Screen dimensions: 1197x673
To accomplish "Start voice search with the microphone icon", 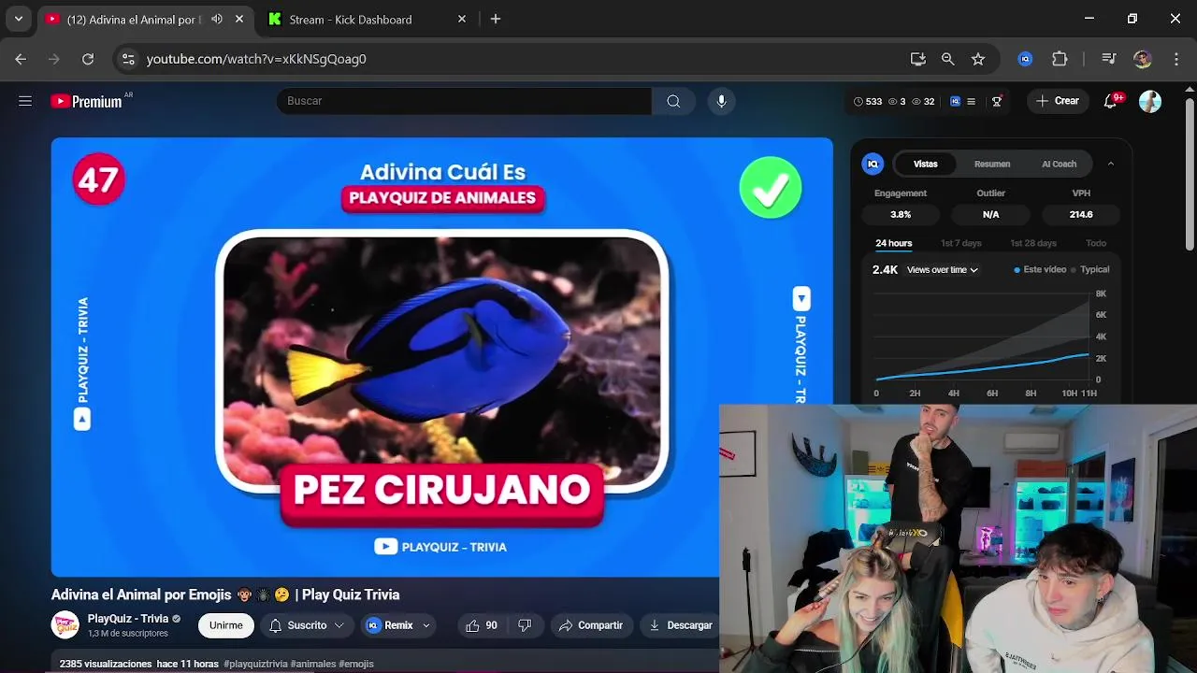I will 721,101.
